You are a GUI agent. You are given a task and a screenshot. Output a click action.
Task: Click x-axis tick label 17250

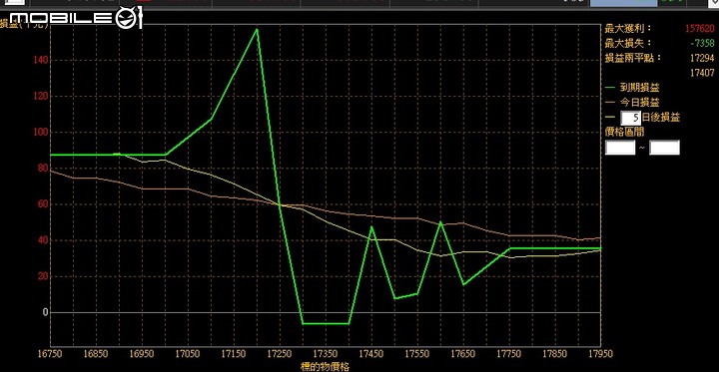click(280, 354)
